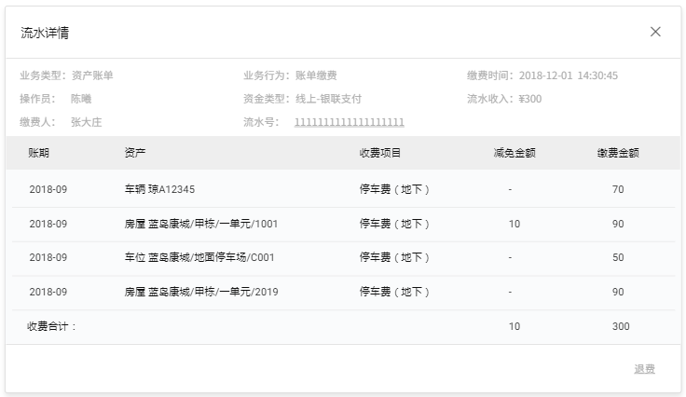Select the 车位 地面停车场/C001 row

pyautogui.click(x=199, y=257)
